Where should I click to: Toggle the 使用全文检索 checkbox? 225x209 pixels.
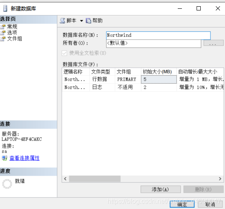click(64, 53)
